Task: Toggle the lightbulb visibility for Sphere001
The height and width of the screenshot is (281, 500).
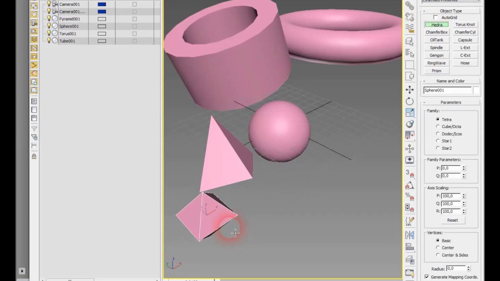Action: pos(49,26)
